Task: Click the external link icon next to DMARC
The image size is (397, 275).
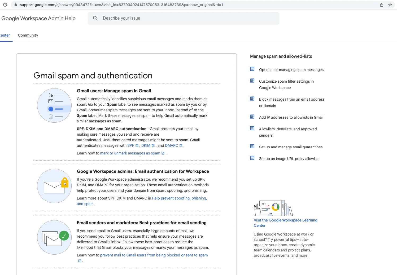Action: coord(181,145)
